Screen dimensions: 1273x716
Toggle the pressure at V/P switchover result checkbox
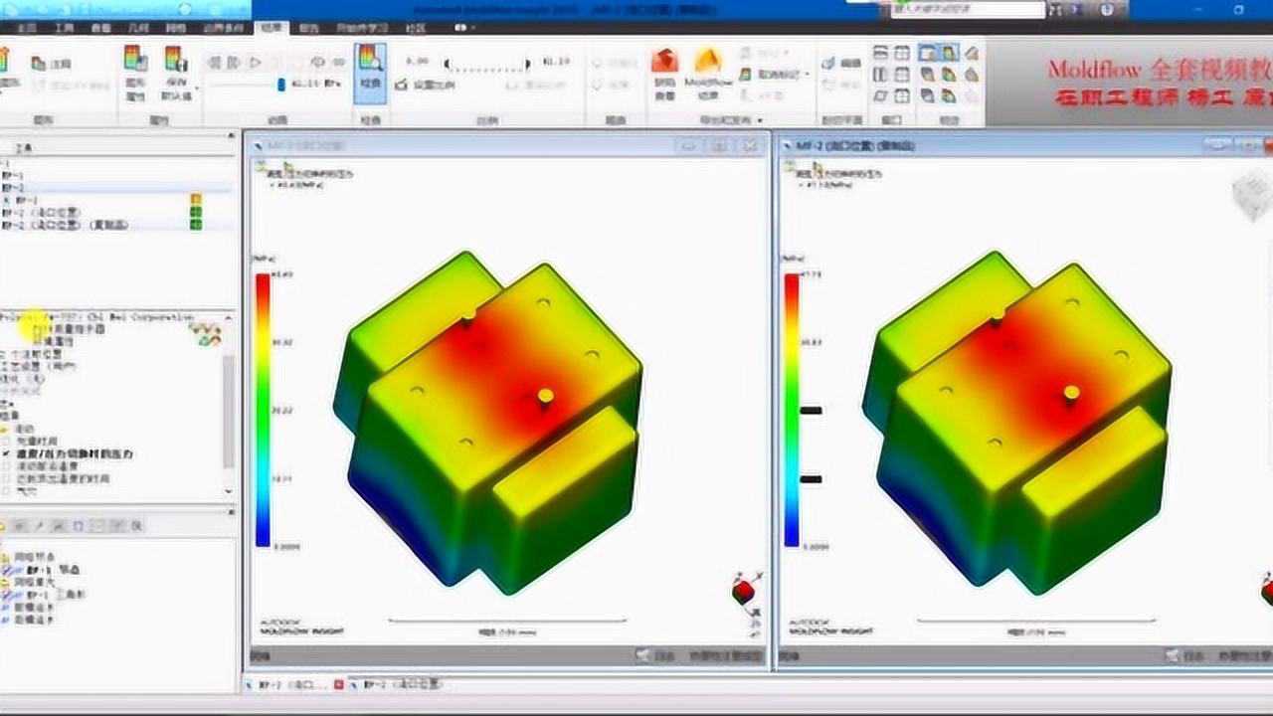(x=8, y=453)
